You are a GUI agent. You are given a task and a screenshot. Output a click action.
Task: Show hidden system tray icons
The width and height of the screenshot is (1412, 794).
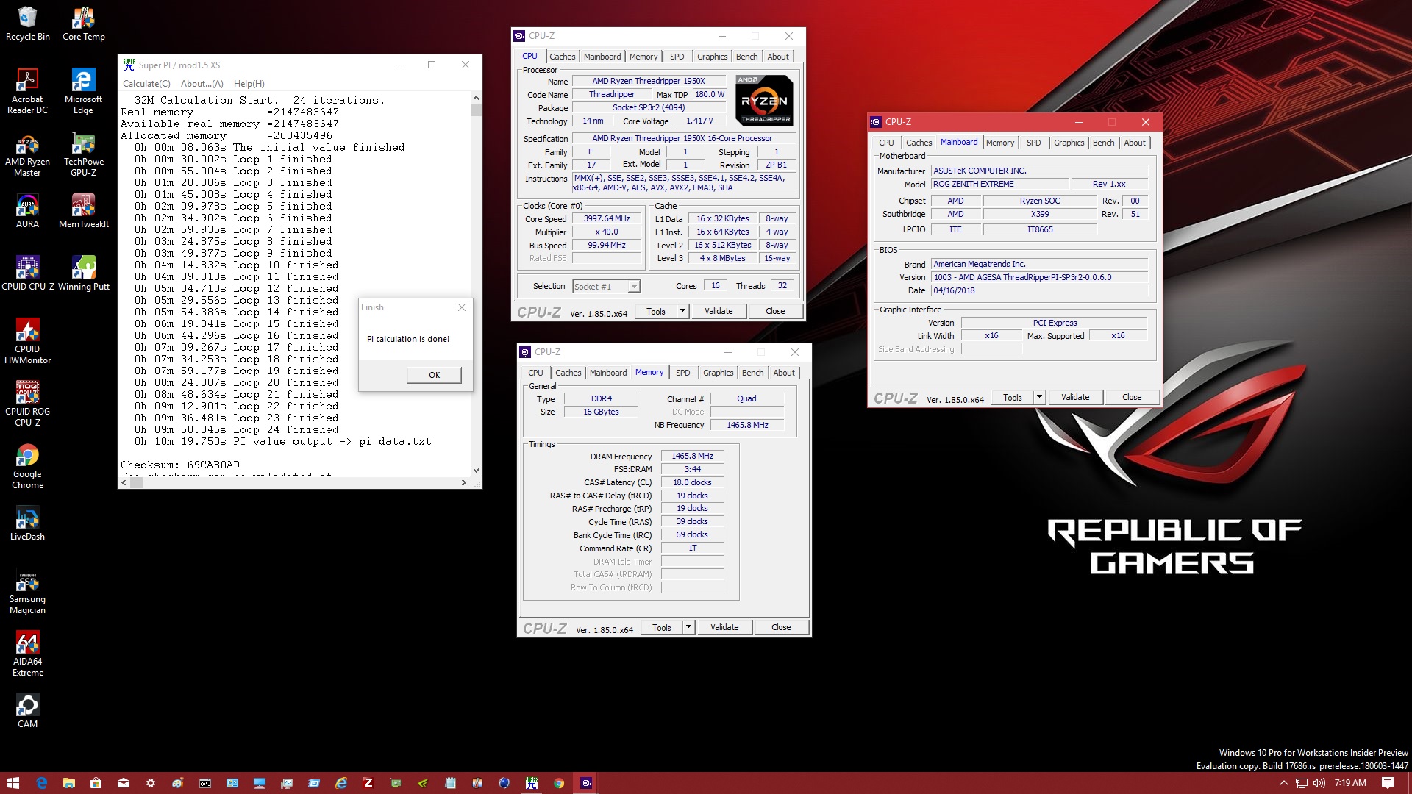point(1284,783)
